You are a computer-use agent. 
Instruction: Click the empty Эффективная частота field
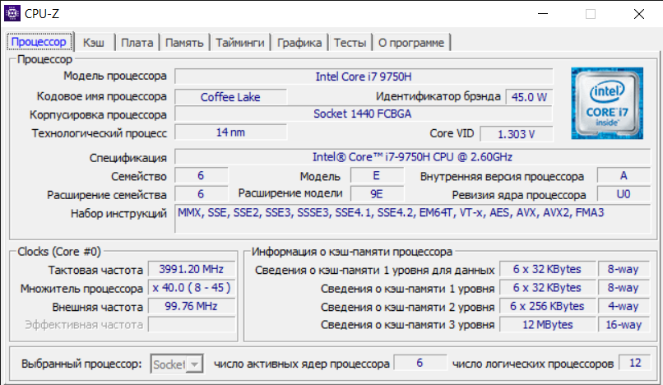[192, 325]
